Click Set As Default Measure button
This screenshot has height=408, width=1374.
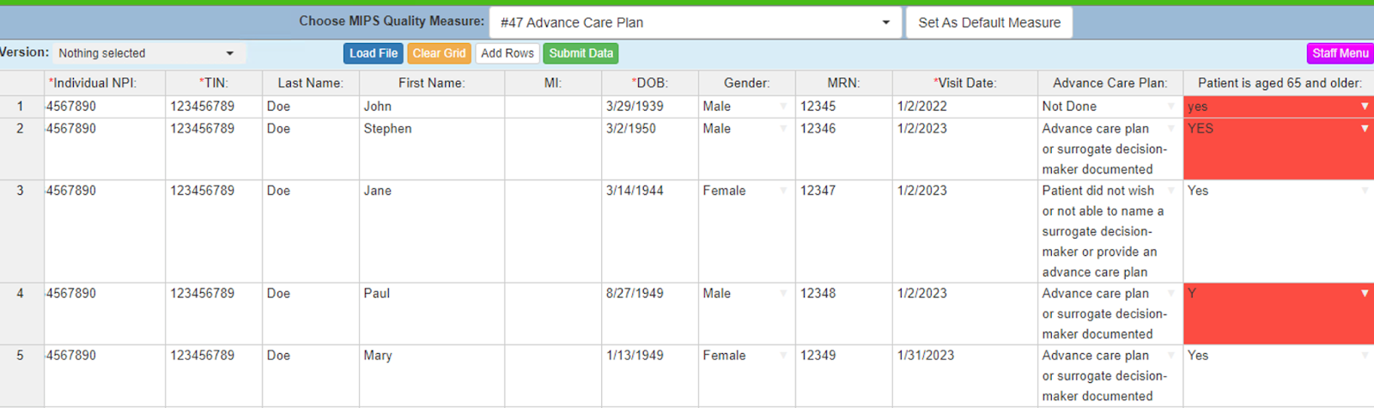(988, 22)
